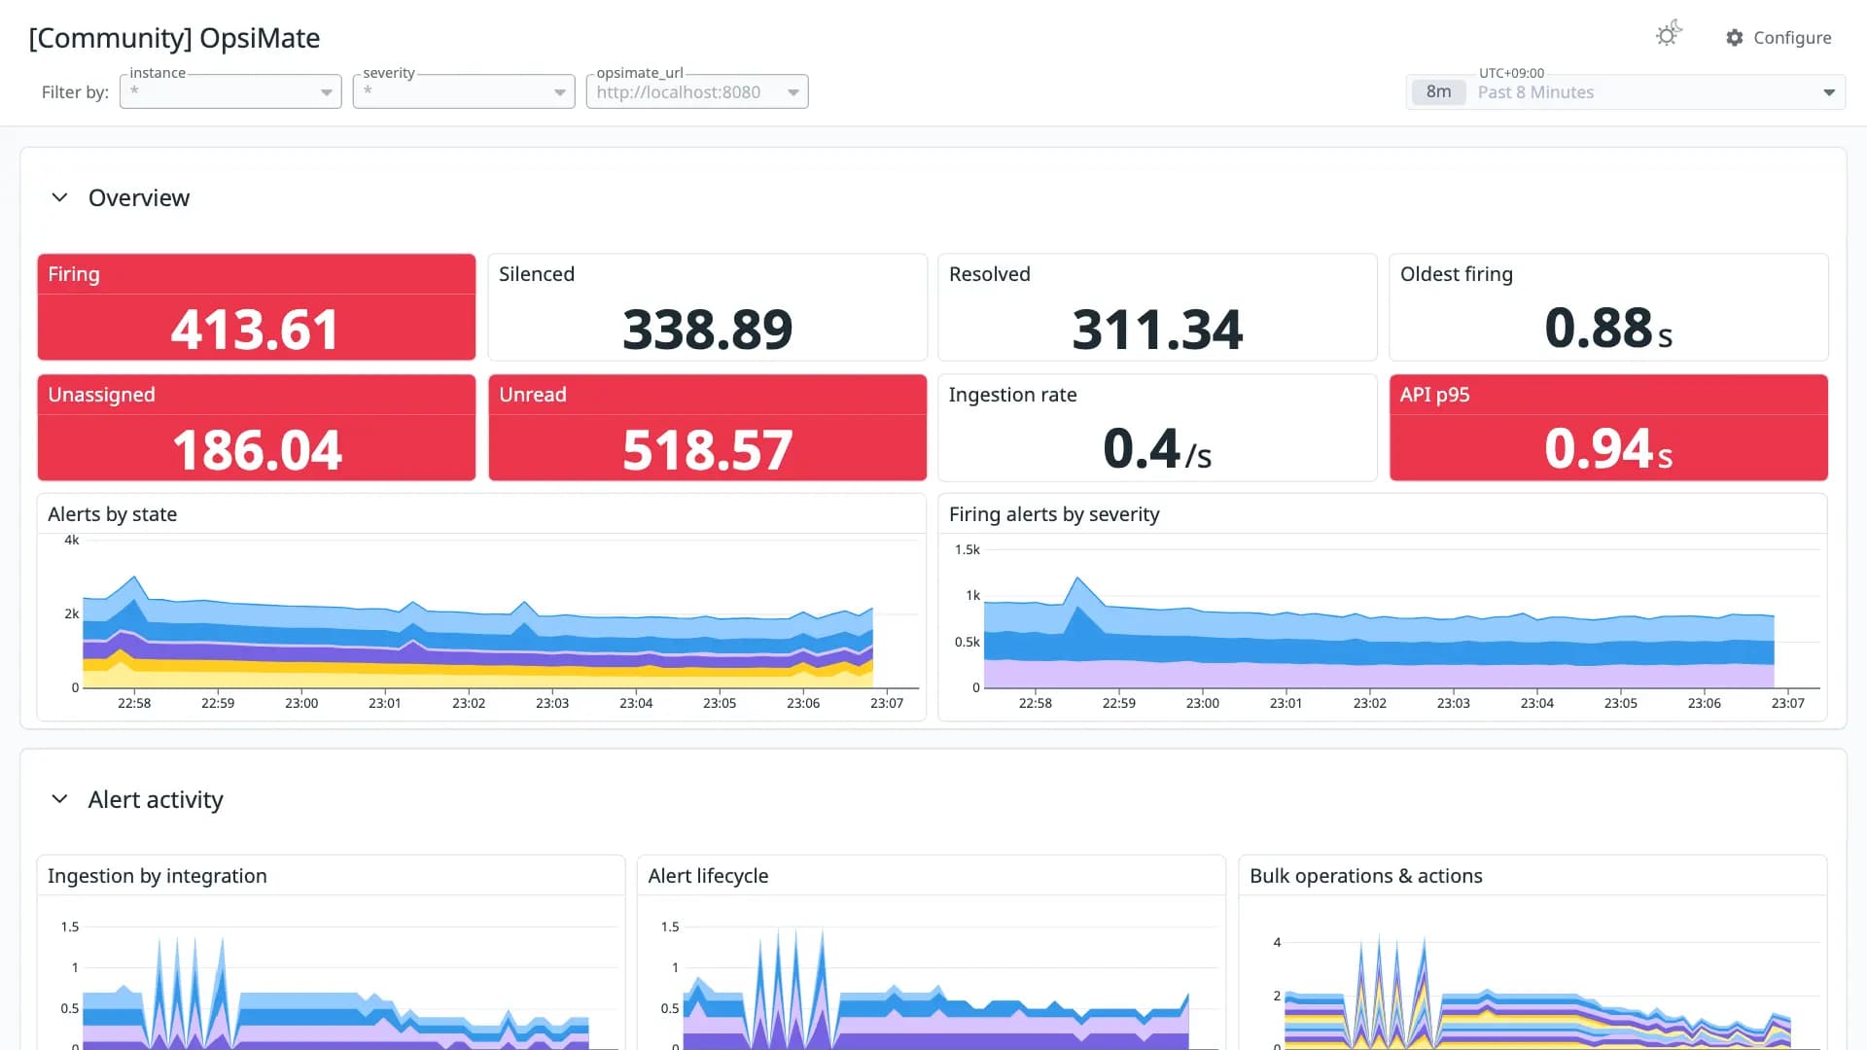Viewport: 1867px width, 1050px height.
Task: Click the Bulk operations & actions title
Action: 1365,876
